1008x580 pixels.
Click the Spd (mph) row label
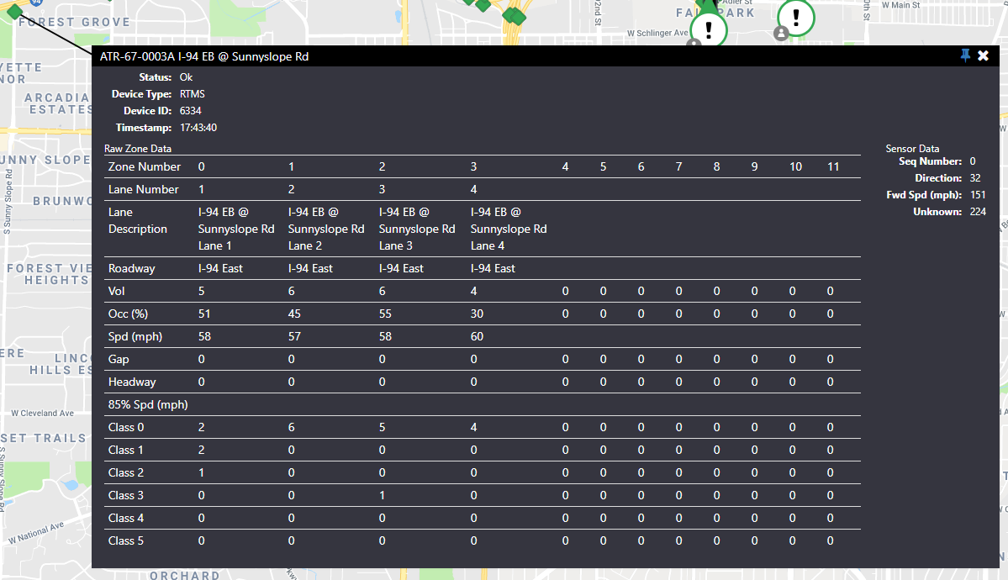(x=135, y=336)
